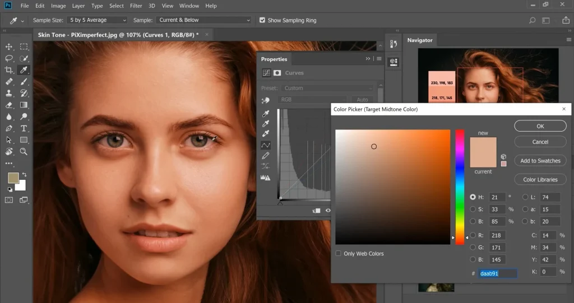Open the eyedropper tool preset picker arrow

[22, 21]
